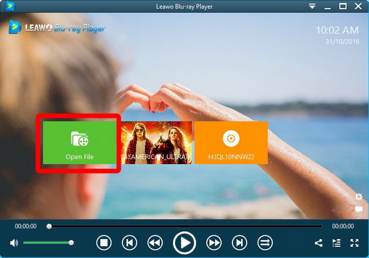Click the rewind button
This screenshot has height=258, width=369.
click(x=155, y=243)
